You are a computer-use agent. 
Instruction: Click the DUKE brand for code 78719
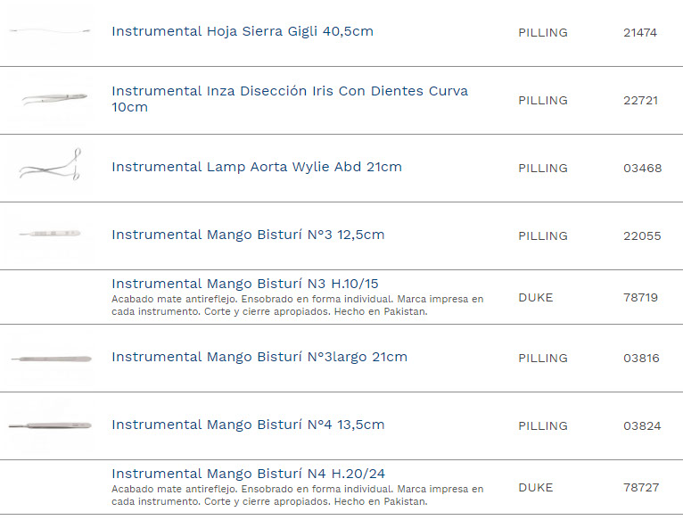535,297
